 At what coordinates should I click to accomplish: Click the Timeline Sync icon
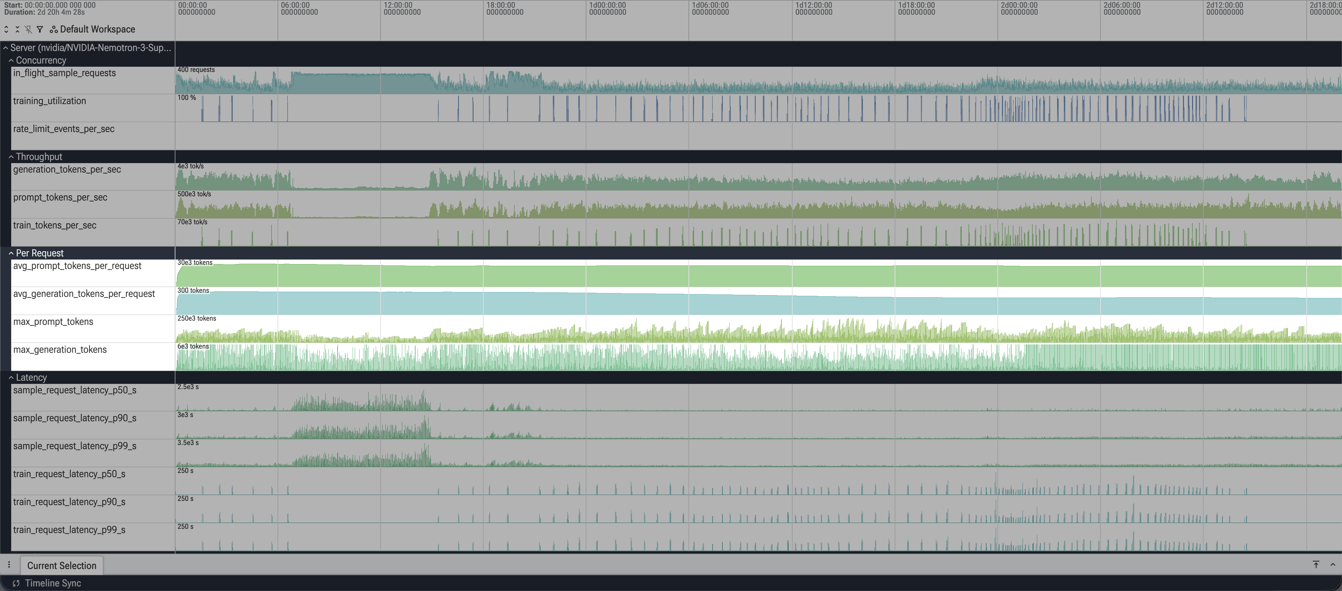coord(16,583)
